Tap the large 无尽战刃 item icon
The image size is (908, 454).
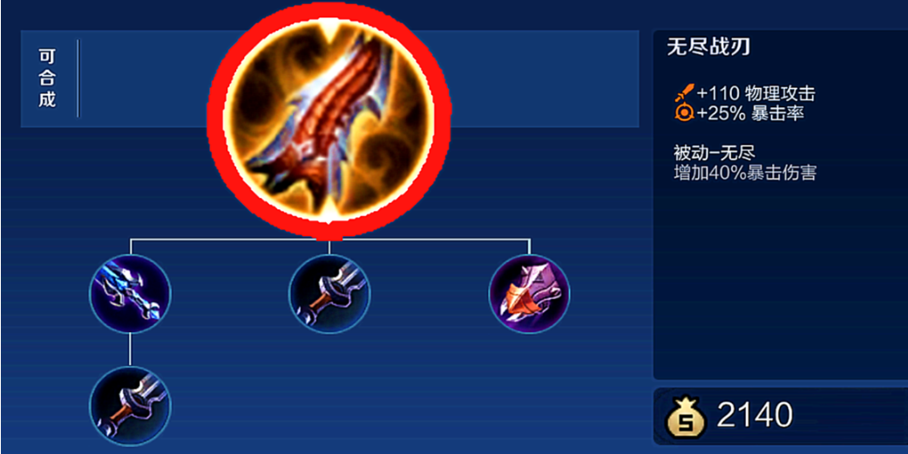pos(329,120)
